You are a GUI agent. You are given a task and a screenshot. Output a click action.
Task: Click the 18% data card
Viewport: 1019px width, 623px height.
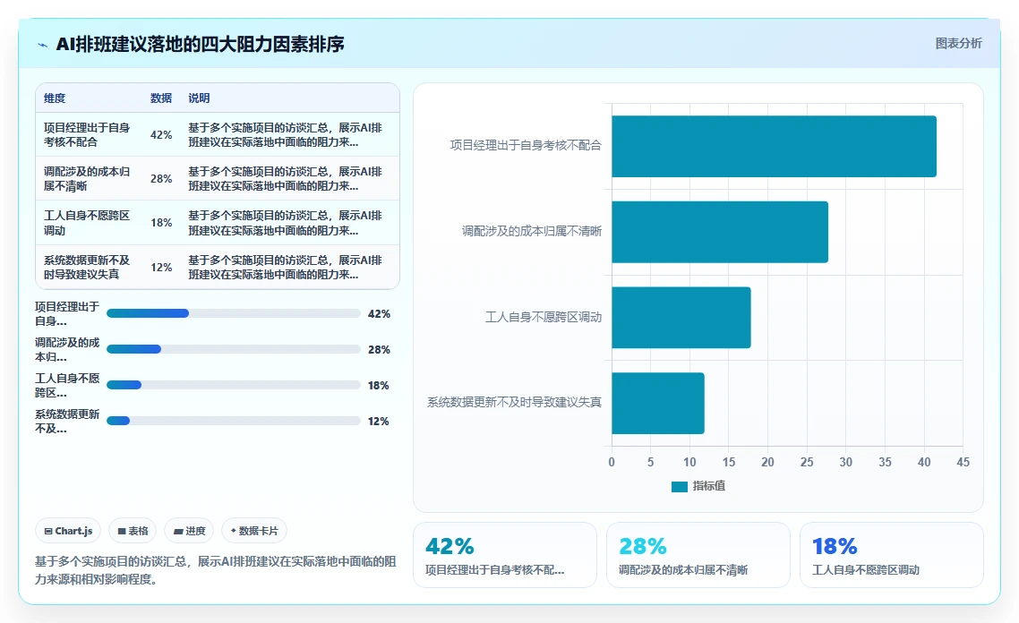[892, 555]
